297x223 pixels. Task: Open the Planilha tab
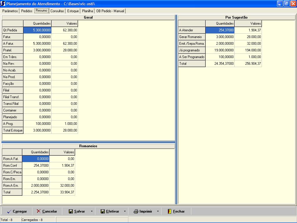pos(88,11)
